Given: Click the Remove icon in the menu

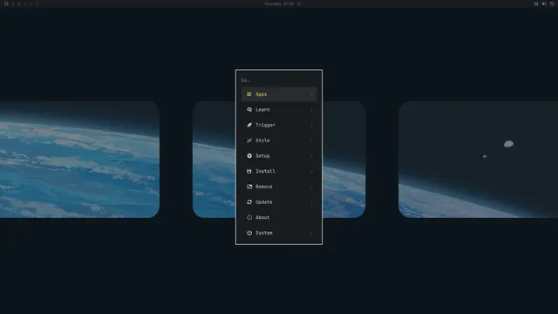Looking at the screenshot, I should tap(249, 187).
